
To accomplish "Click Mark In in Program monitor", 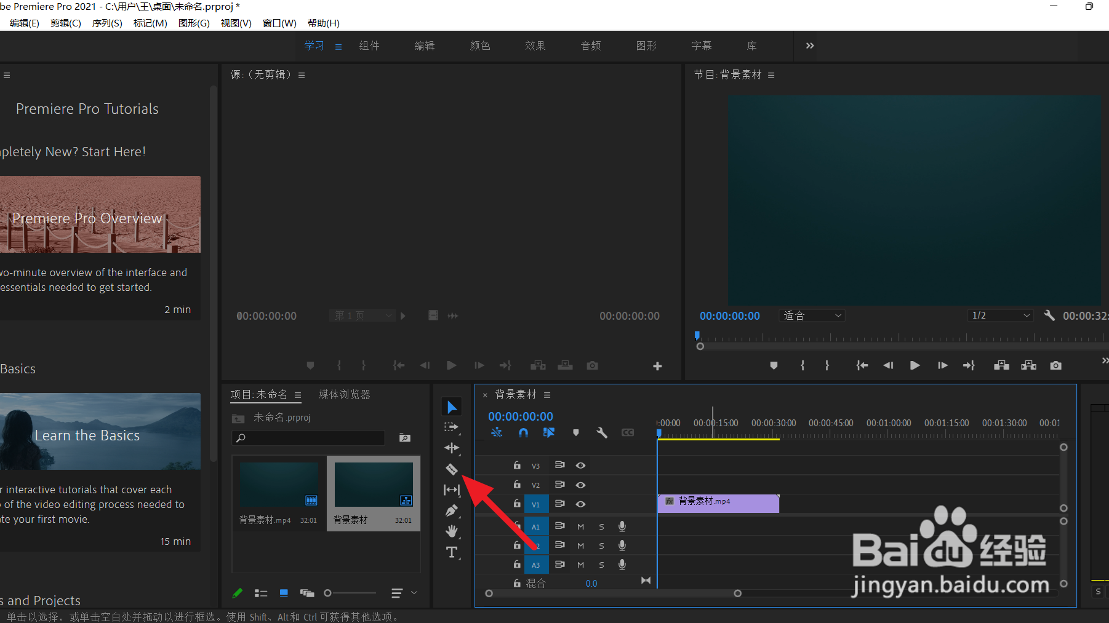I will point(803,365).
